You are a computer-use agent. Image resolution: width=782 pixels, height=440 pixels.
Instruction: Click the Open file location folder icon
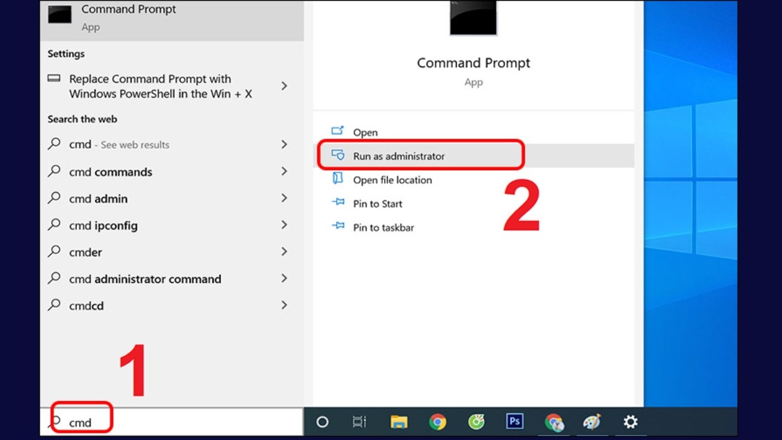point(338,179)
